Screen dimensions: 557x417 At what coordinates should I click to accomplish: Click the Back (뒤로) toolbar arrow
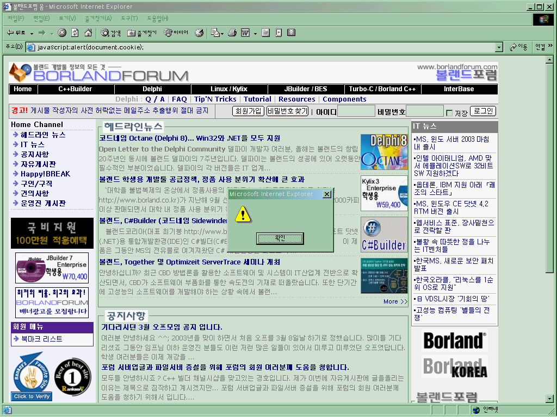[16, 33]
